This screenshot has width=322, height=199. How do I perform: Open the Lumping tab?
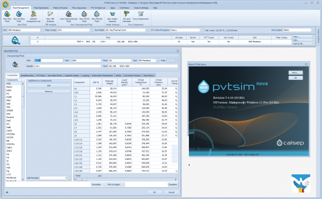pyautogui.click(x=85, y=76)
